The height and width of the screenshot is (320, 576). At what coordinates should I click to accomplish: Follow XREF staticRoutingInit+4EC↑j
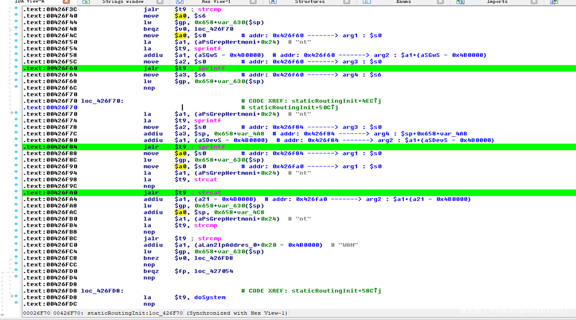coord(337,101)
